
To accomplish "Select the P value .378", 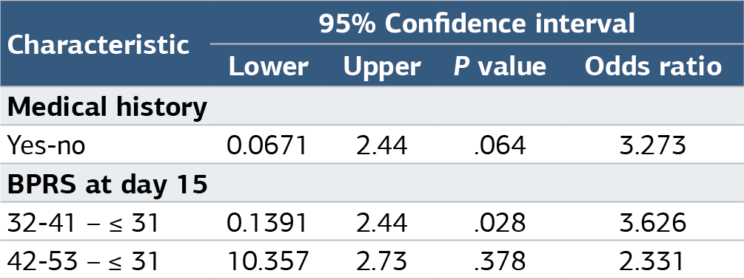I will coord(500,261).
